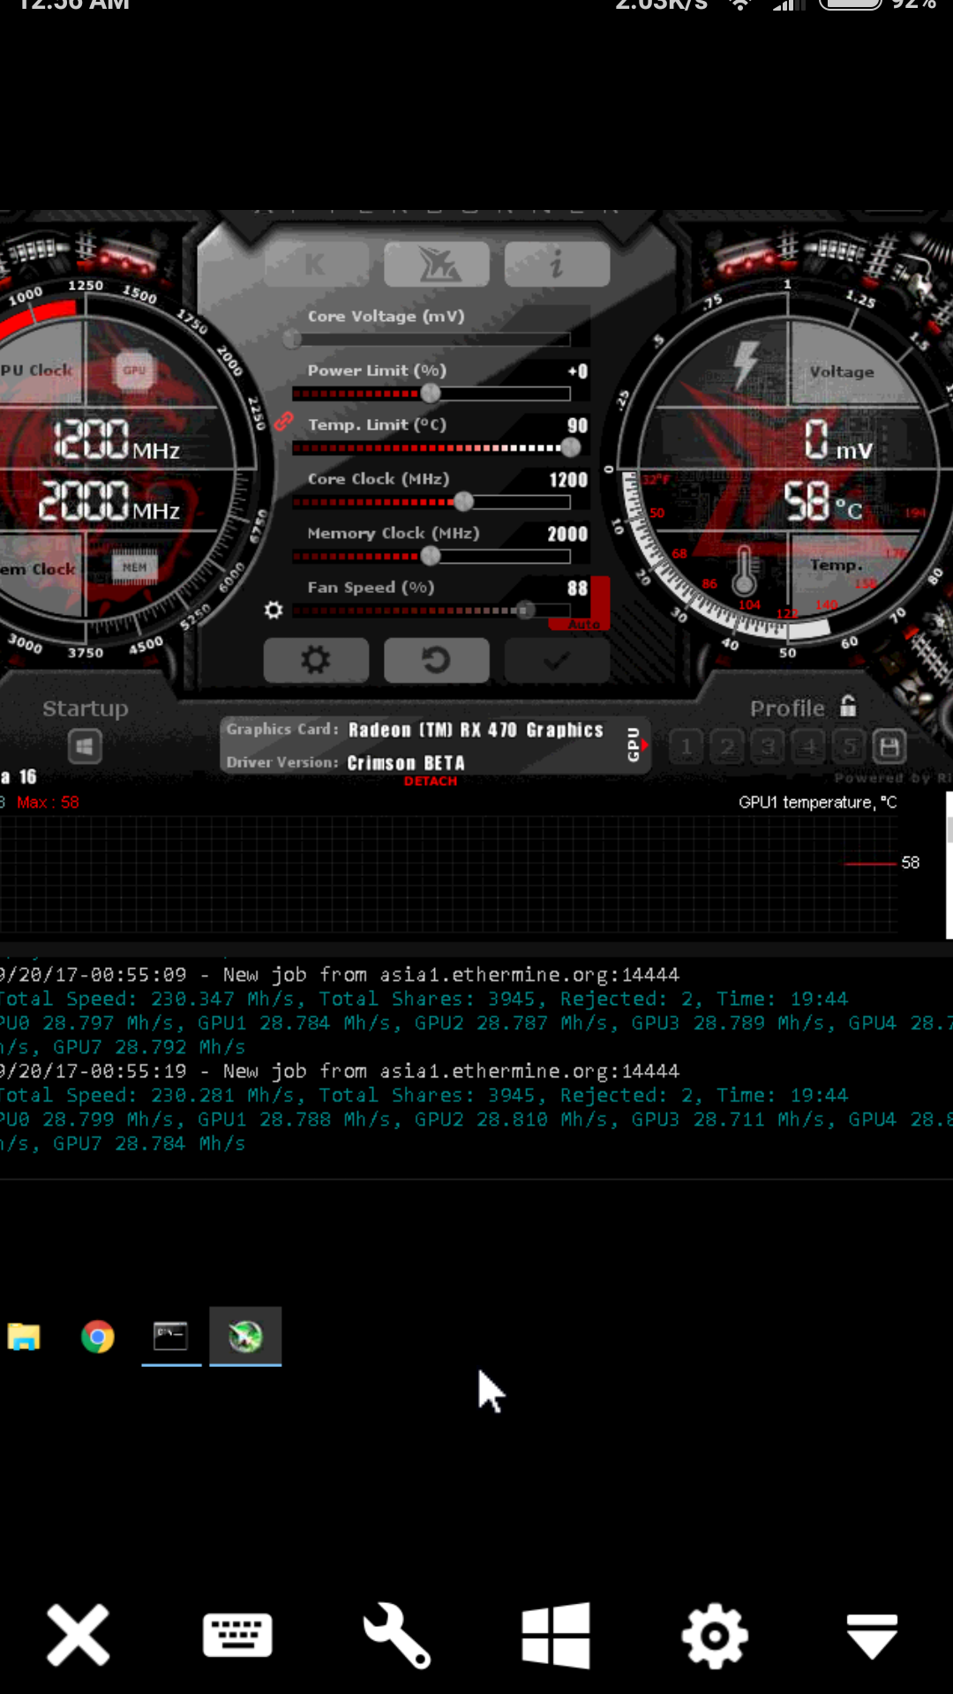Screen dimensions: 953x1694
Task: Click the Memory Clock value 2000
Action: (567, 534)
